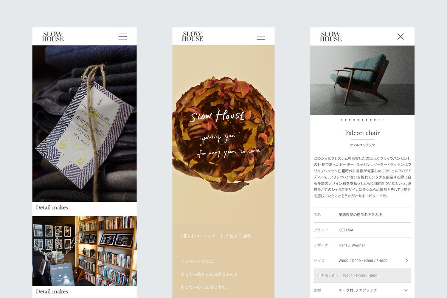This screenshot has height=298, width=447.
Task: Select fifth carousel dot under chair photo
Action: [x=358, y=120]
